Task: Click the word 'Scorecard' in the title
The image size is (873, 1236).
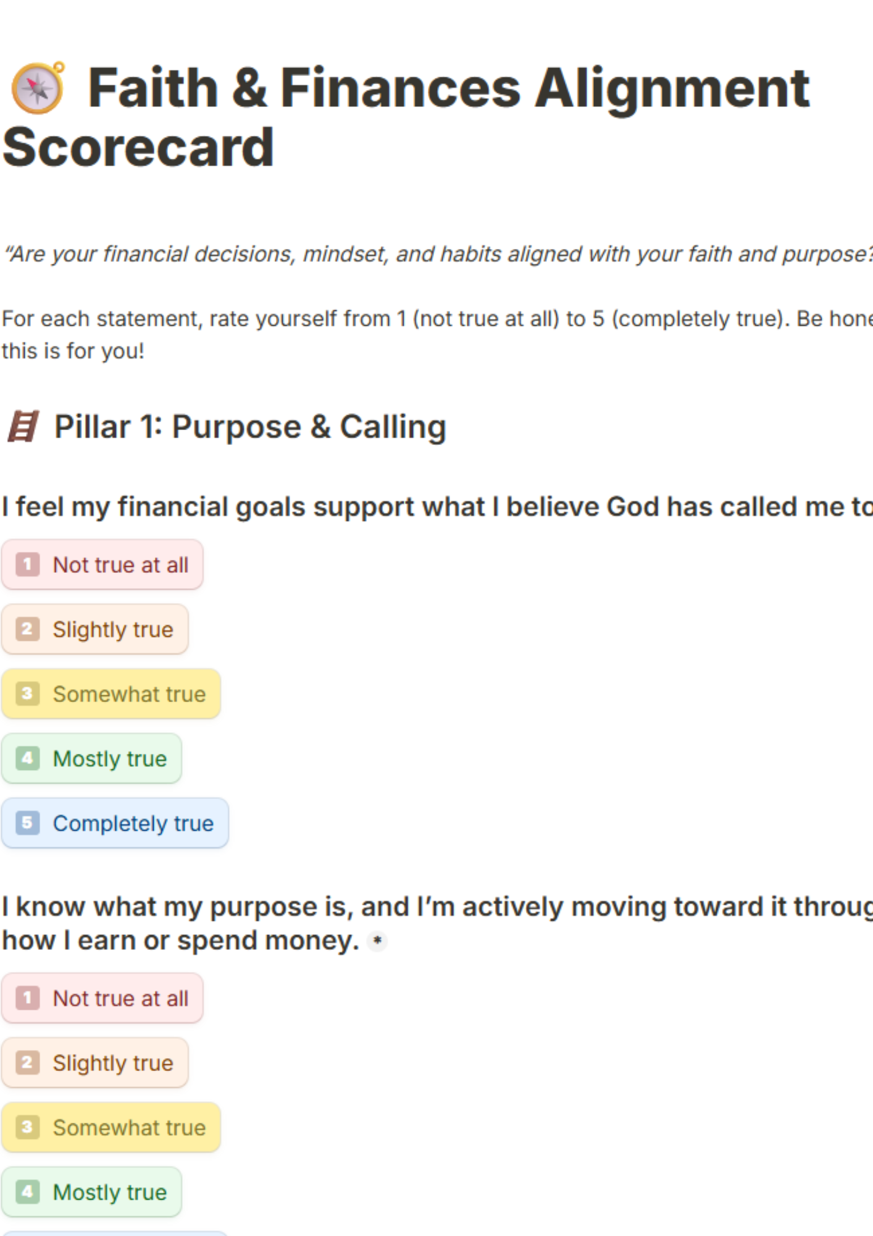Action: point(138,147)
